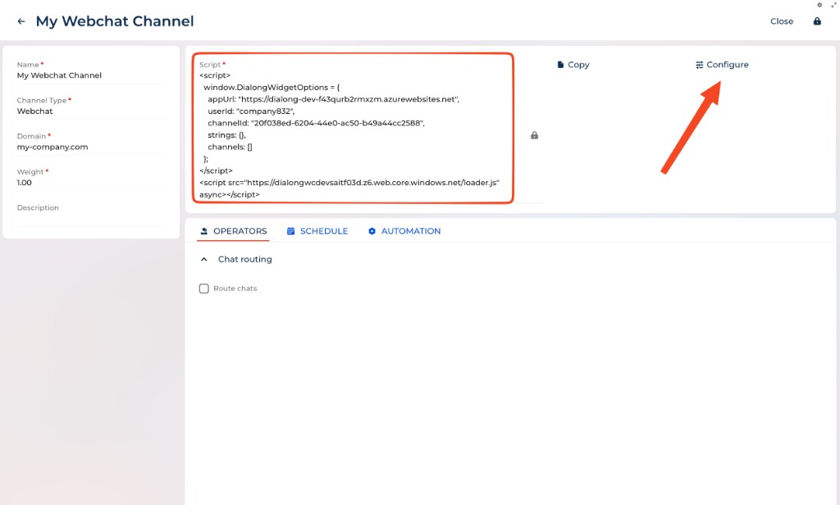The image size is (840, 505).
Task: Open the Schedule tab
Action: [x=317, y=231]
